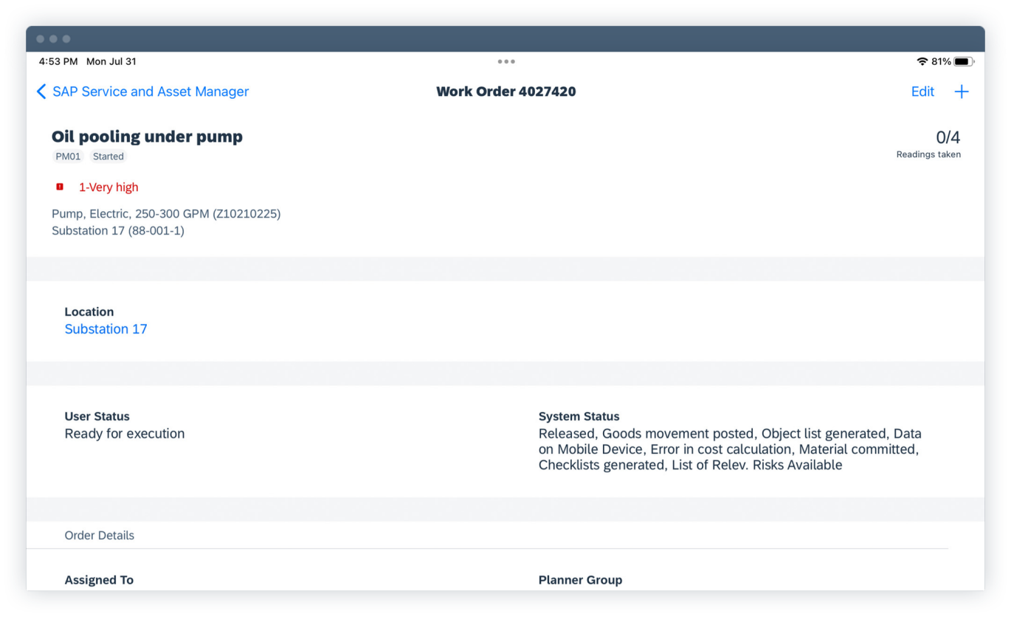This screenshot has height=617, width=1011.
Task: Tap the System Status description text
Action: (729, 449)
